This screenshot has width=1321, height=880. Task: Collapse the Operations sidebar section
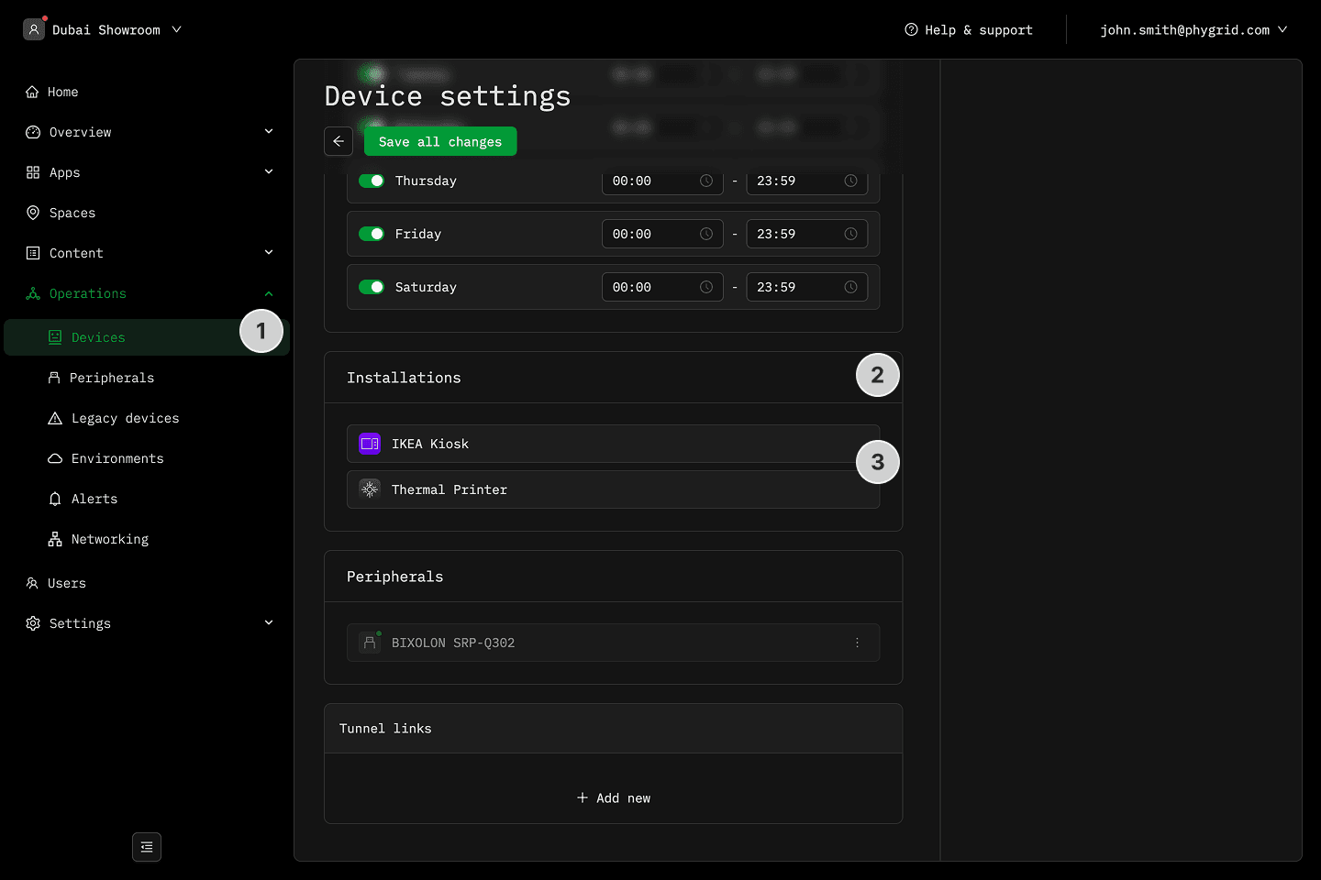[269, 293]
